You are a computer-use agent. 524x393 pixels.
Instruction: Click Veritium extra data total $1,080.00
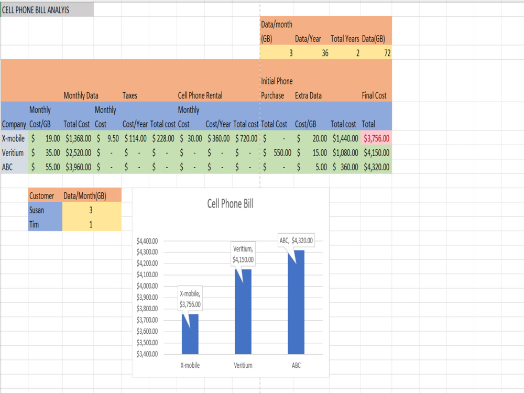pos(345,152)
